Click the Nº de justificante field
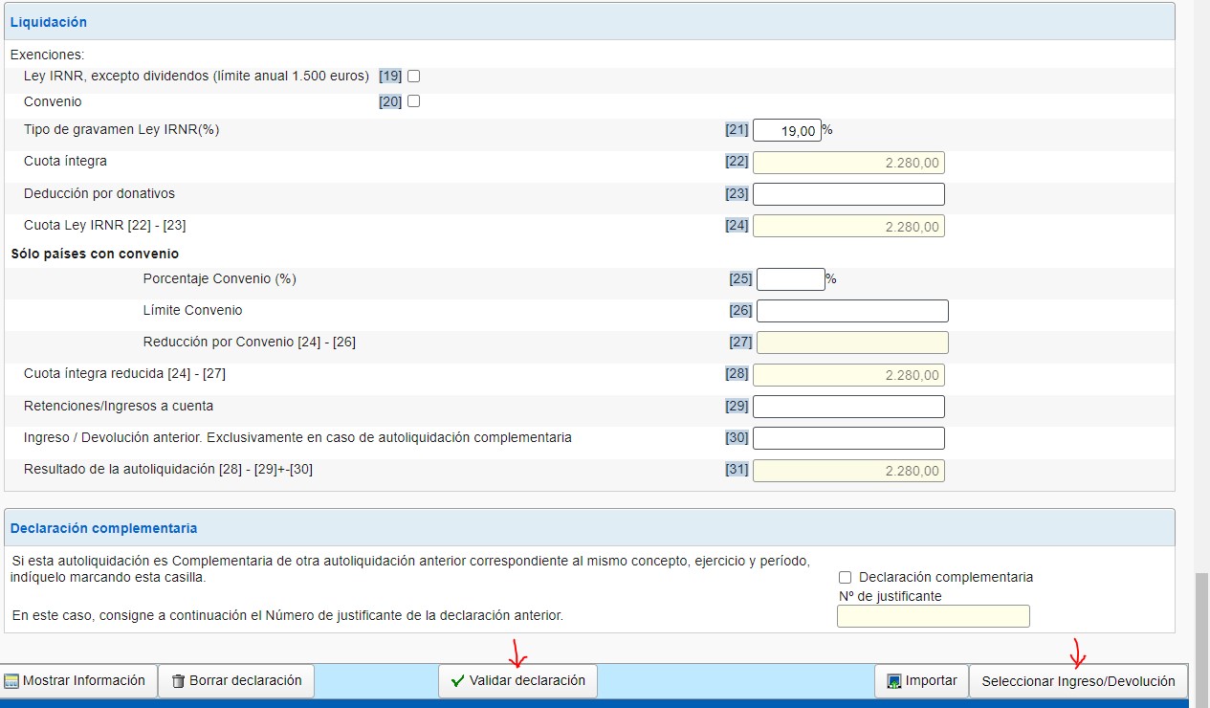 point(933,616)
